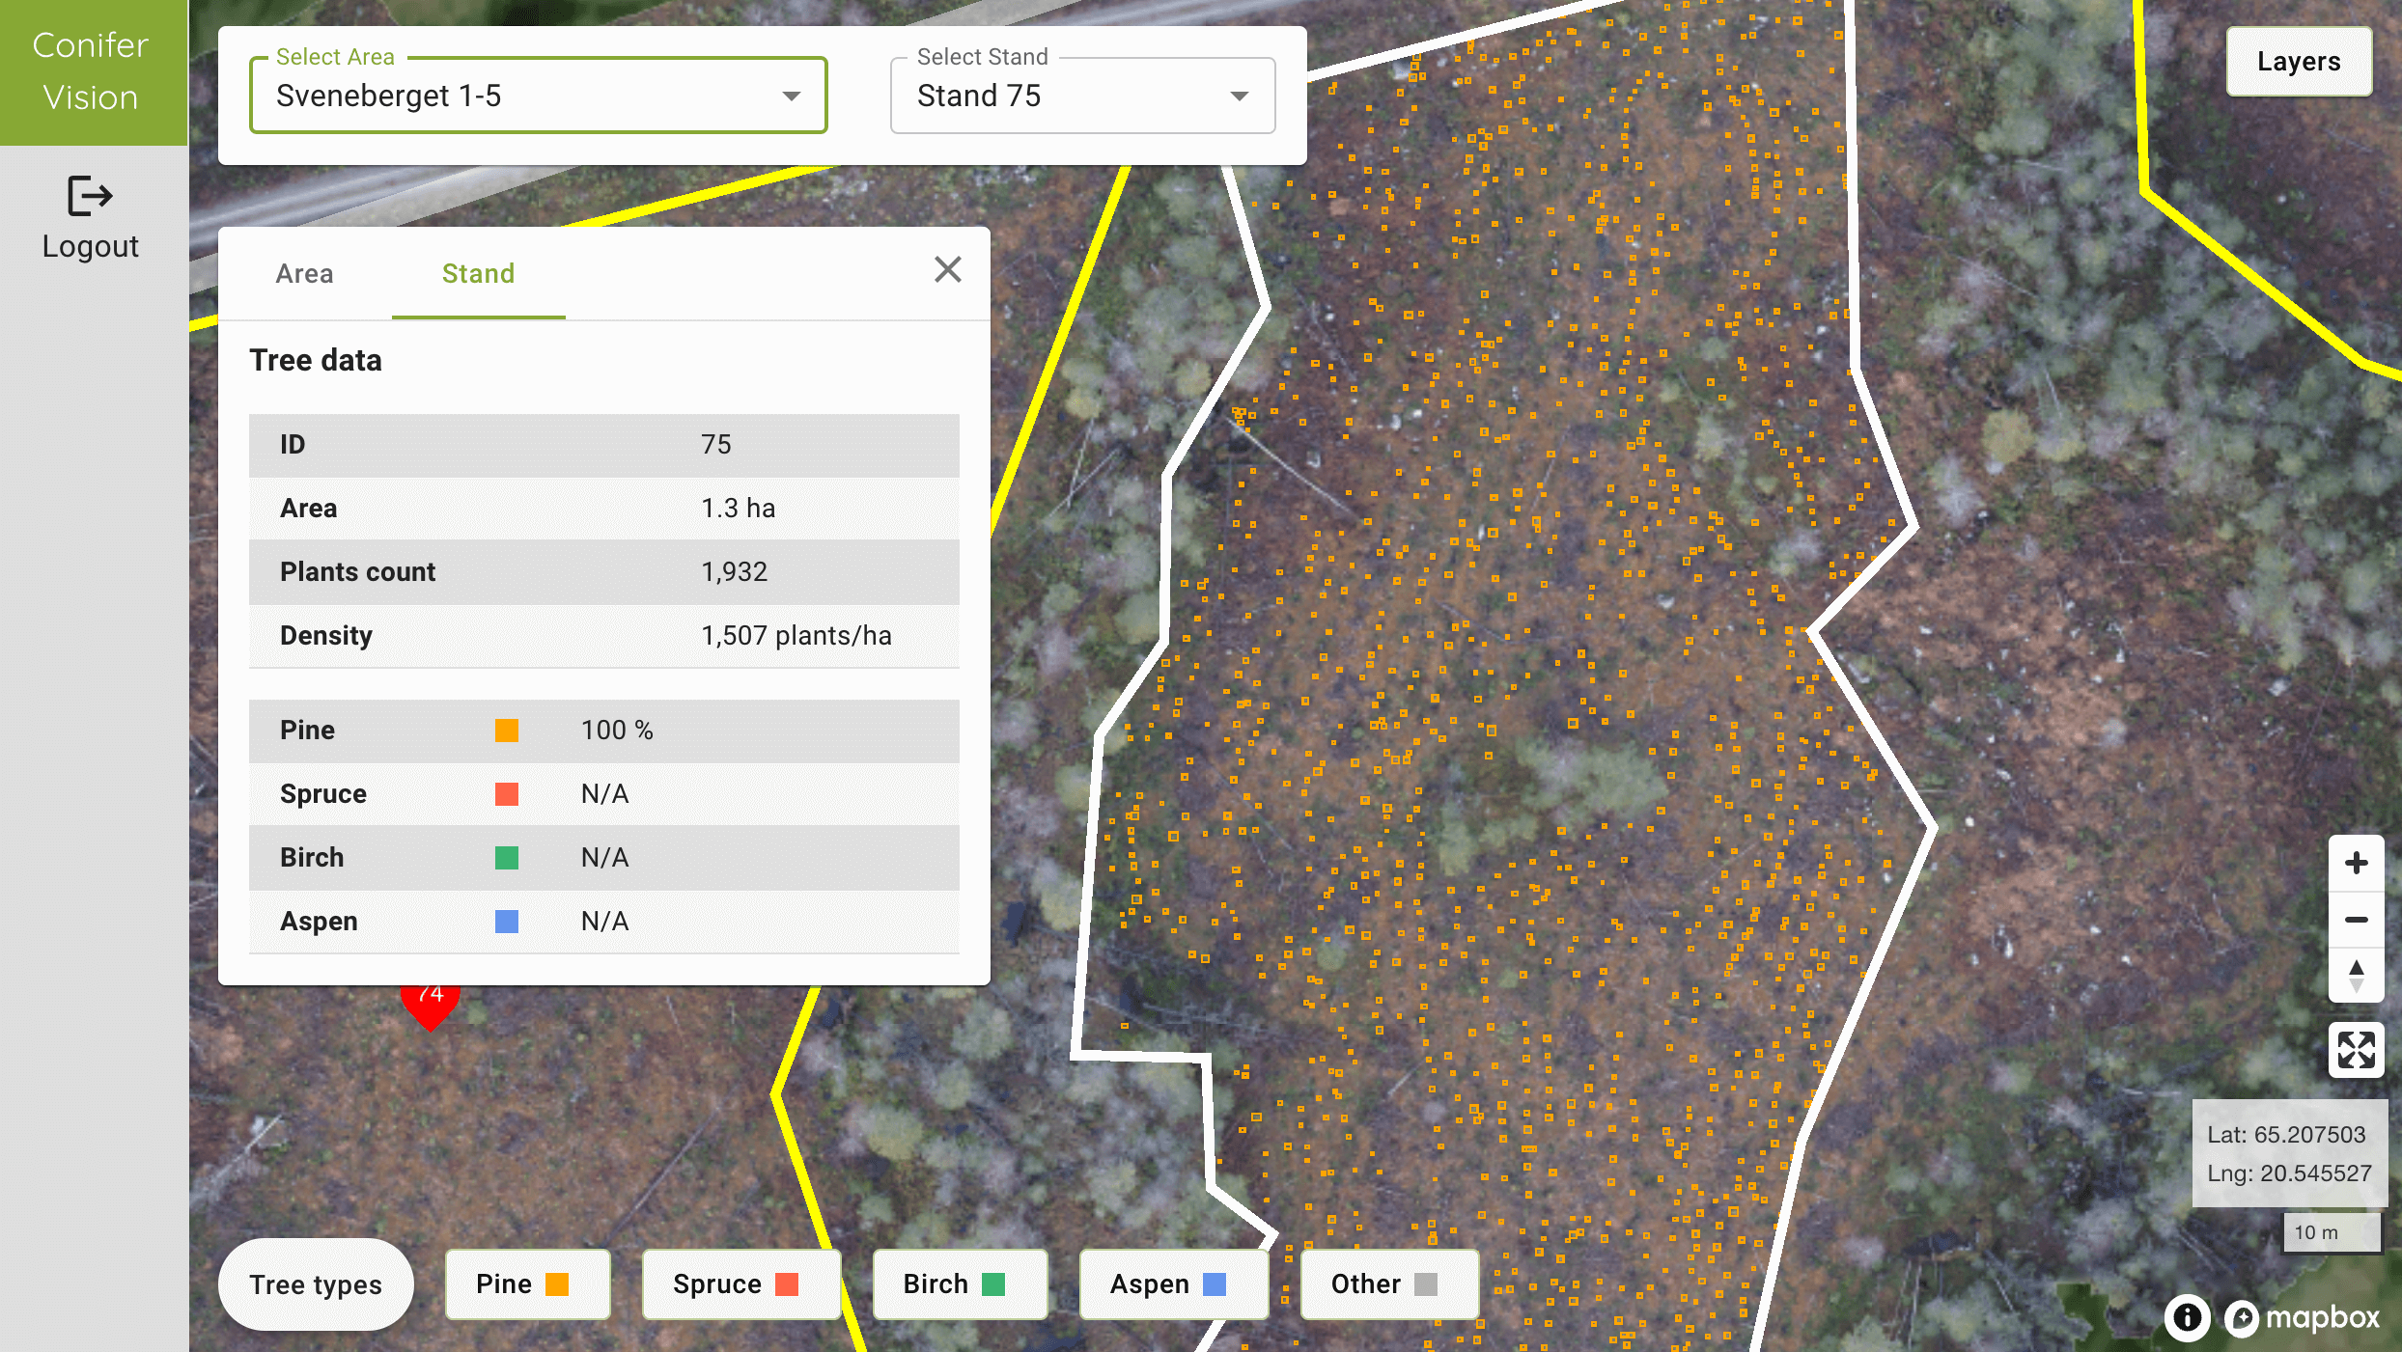This screenshot has height=1352, width=2402.
Task: Select the Stand tab
Action: click(x=478, y=274)
